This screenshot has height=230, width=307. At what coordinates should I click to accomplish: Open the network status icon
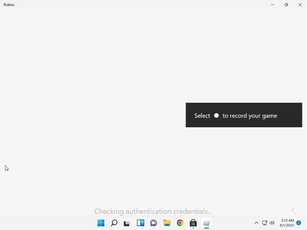pyautogui.click(x=264, y=223)
